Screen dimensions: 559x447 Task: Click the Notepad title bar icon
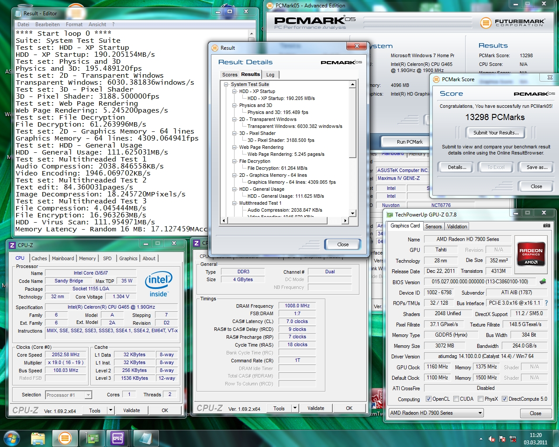(17, 13)
